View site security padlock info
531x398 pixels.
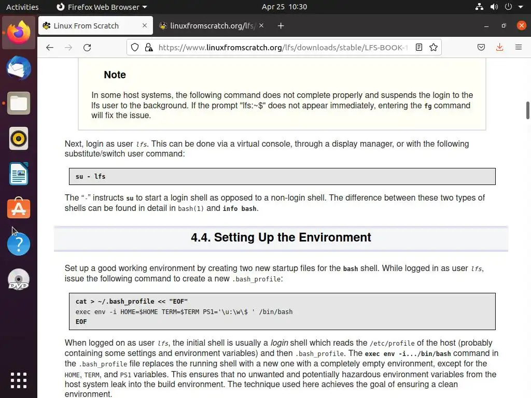(x=149, y=47)
